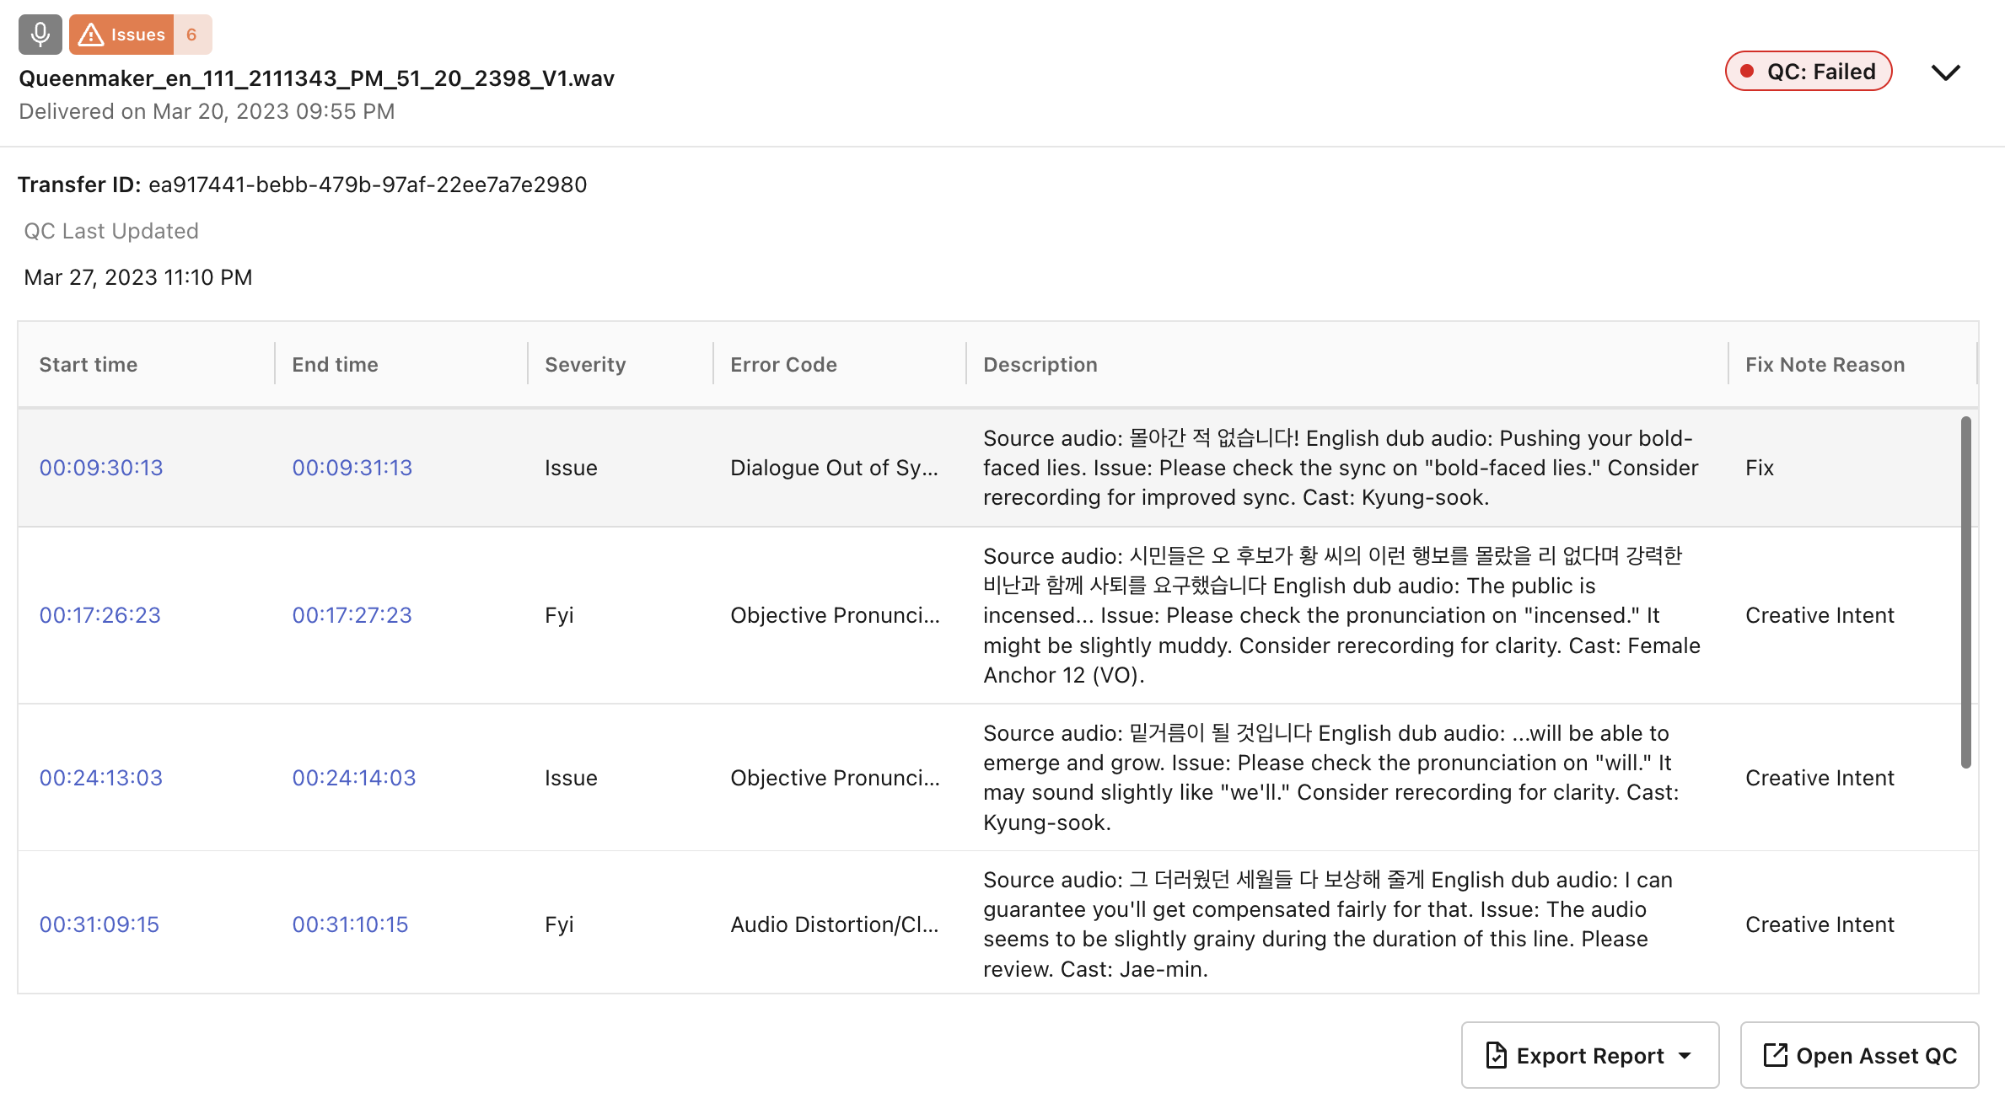Jump to start time 00:09:30:13
This screenshot has height=1109, width=2005.
pos(101,468)
